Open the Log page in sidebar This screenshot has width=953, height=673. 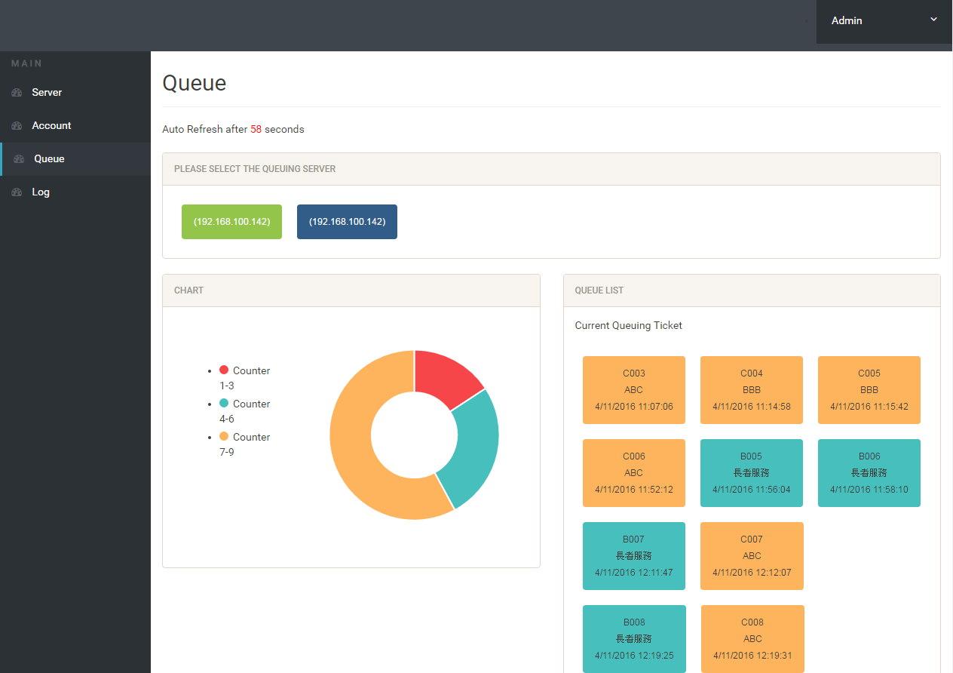pos(41,192)
